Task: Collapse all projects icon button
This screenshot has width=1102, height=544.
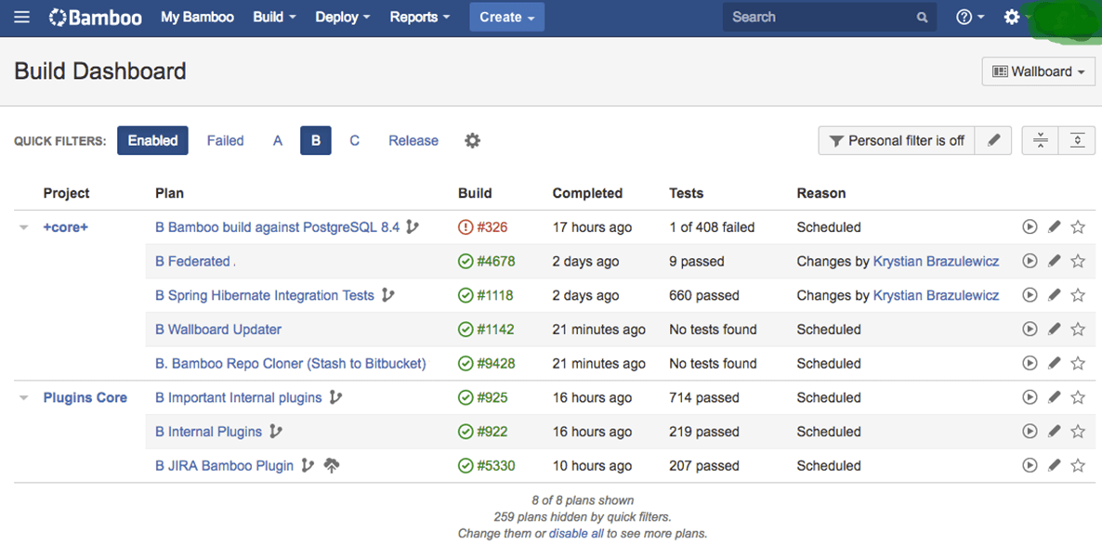Action: 1041,140
